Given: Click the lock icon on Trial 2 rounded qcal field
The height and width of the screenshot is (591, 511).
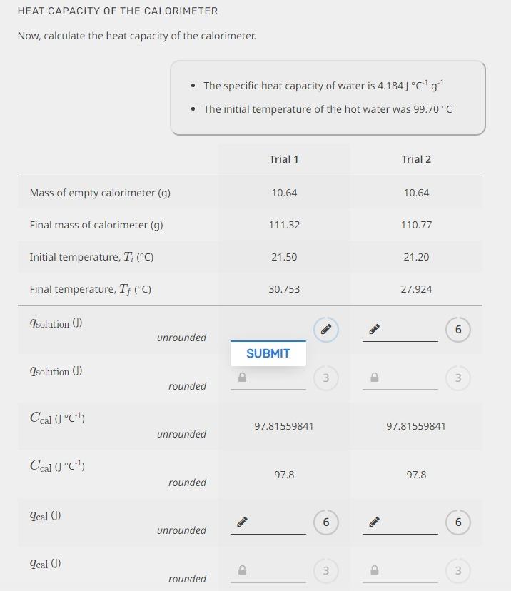Looking at the screenshot, I should pyautogui.click(x=373, y=570).
